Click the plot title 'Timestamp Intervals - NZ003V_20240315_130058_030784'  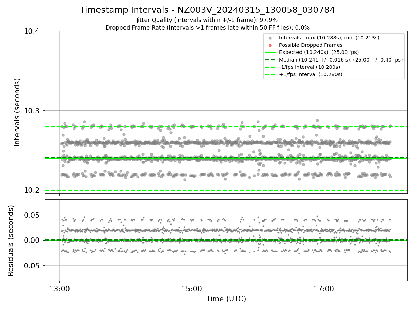tap(207, 10)
